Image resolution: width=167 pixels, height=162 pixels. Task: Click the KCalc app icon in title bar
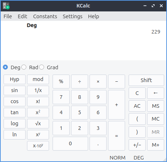(x=6, y=6)
